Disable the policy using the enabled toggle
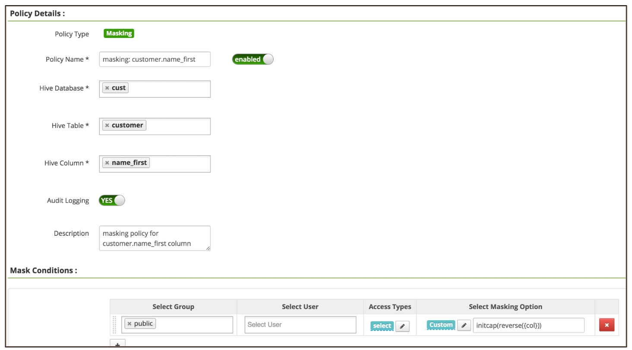Viewport: 632px width, 350px height. coord(253,59)
